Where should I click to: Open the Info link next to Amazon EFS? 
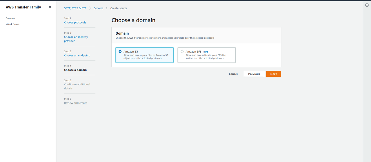click(206, 52)
